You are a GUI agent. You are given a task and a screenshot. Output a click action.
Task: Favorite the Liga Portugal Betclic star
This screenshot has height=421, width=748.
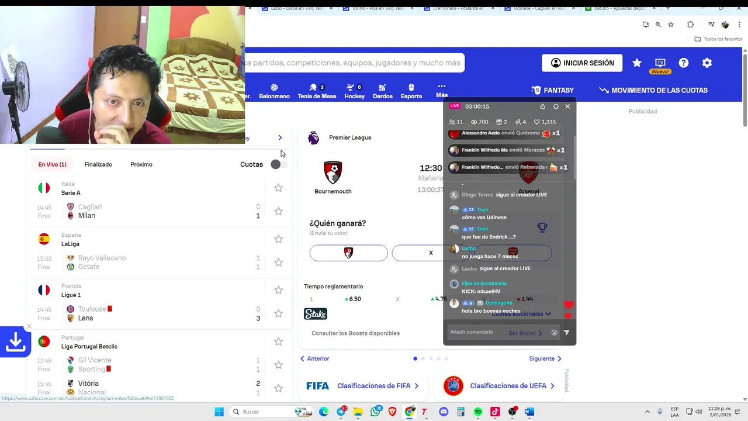(279, 341)
